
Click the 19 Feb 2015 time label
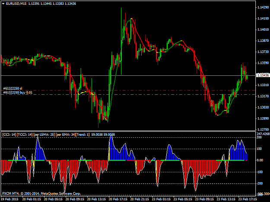pos(10,199)
